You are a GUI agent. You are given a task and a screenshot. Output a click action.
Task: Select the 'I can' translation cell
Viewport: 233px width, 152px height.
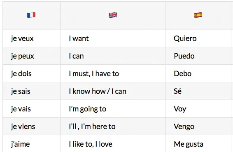click(x=113, y=56)
